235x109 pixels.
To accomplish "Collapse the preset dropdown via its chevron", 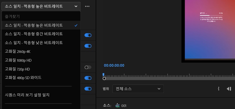I will [76, 6].
